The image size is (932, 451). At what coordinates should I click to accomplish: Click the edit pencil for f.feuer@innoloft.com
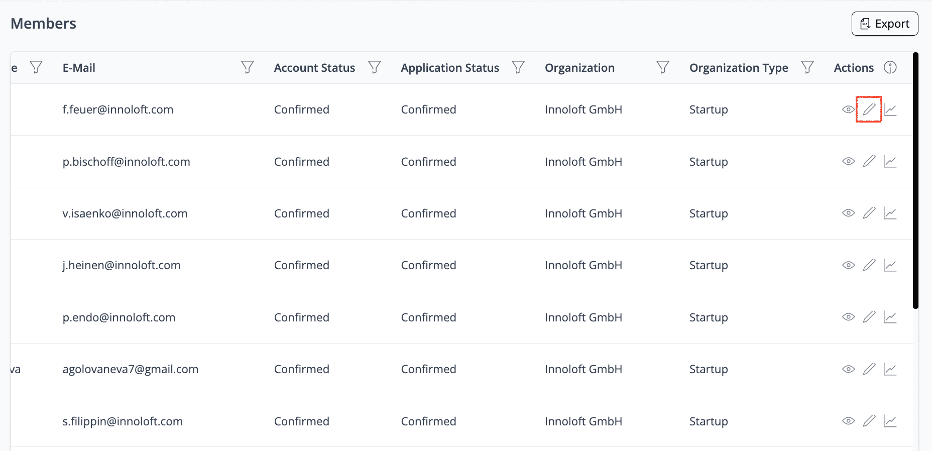click(x=869, y=109)
